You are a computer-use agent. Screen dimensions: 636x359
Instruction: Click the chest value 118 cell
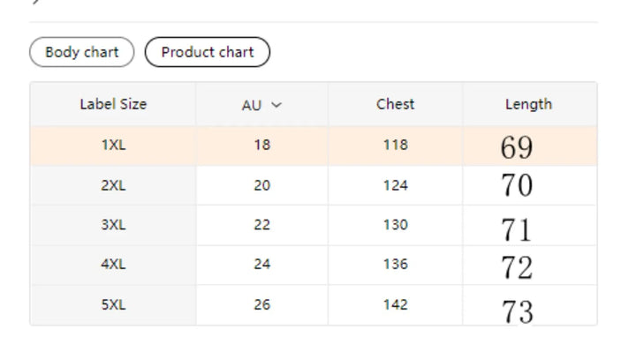[395, 146]
